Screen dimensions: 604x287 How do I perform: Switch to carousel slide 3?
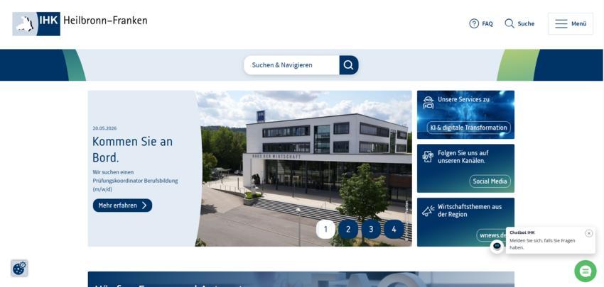coord(371,230)
